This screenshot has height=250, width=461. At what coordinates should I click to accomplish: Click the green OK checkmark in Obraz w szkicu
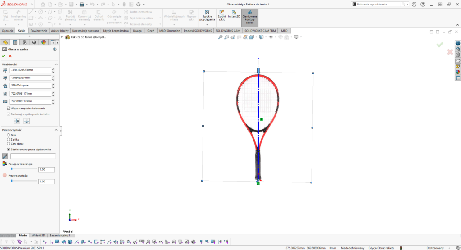[4, 56]
